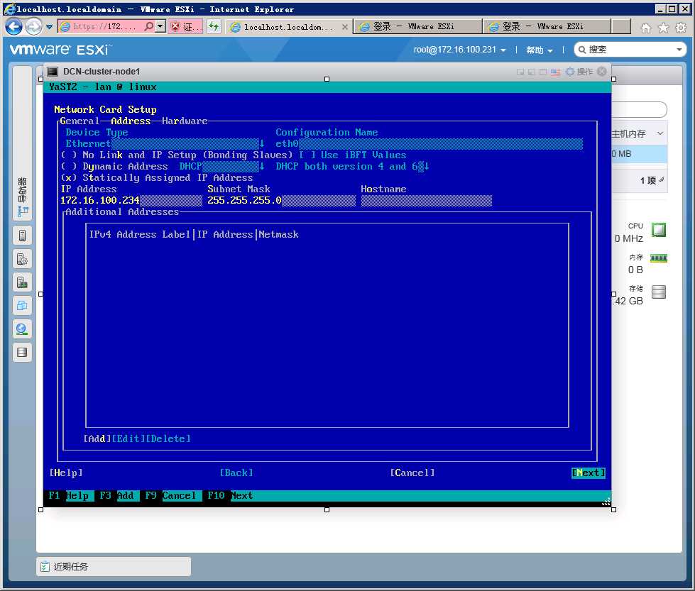
Task: Click the browser refresh icon
Action: 214,26
